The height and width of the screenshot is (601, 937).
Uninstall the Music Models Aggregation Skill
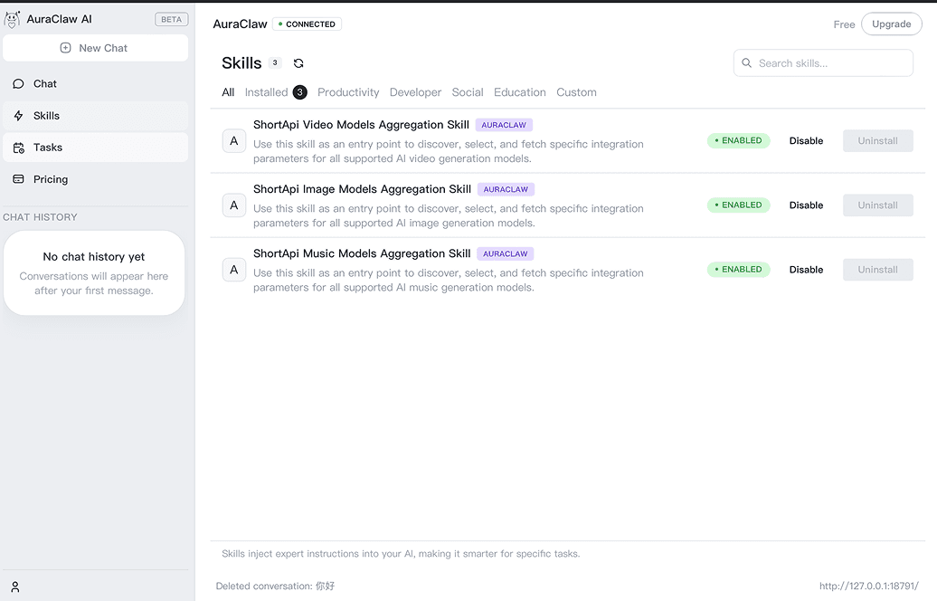(878, 270)
